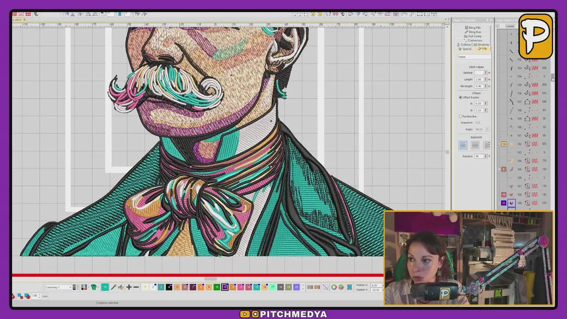Image resolution: width=567 pixels, height=319 pixels.
Task: Click the fill stitch icon on row 162
Action: (x=535, y=144)
